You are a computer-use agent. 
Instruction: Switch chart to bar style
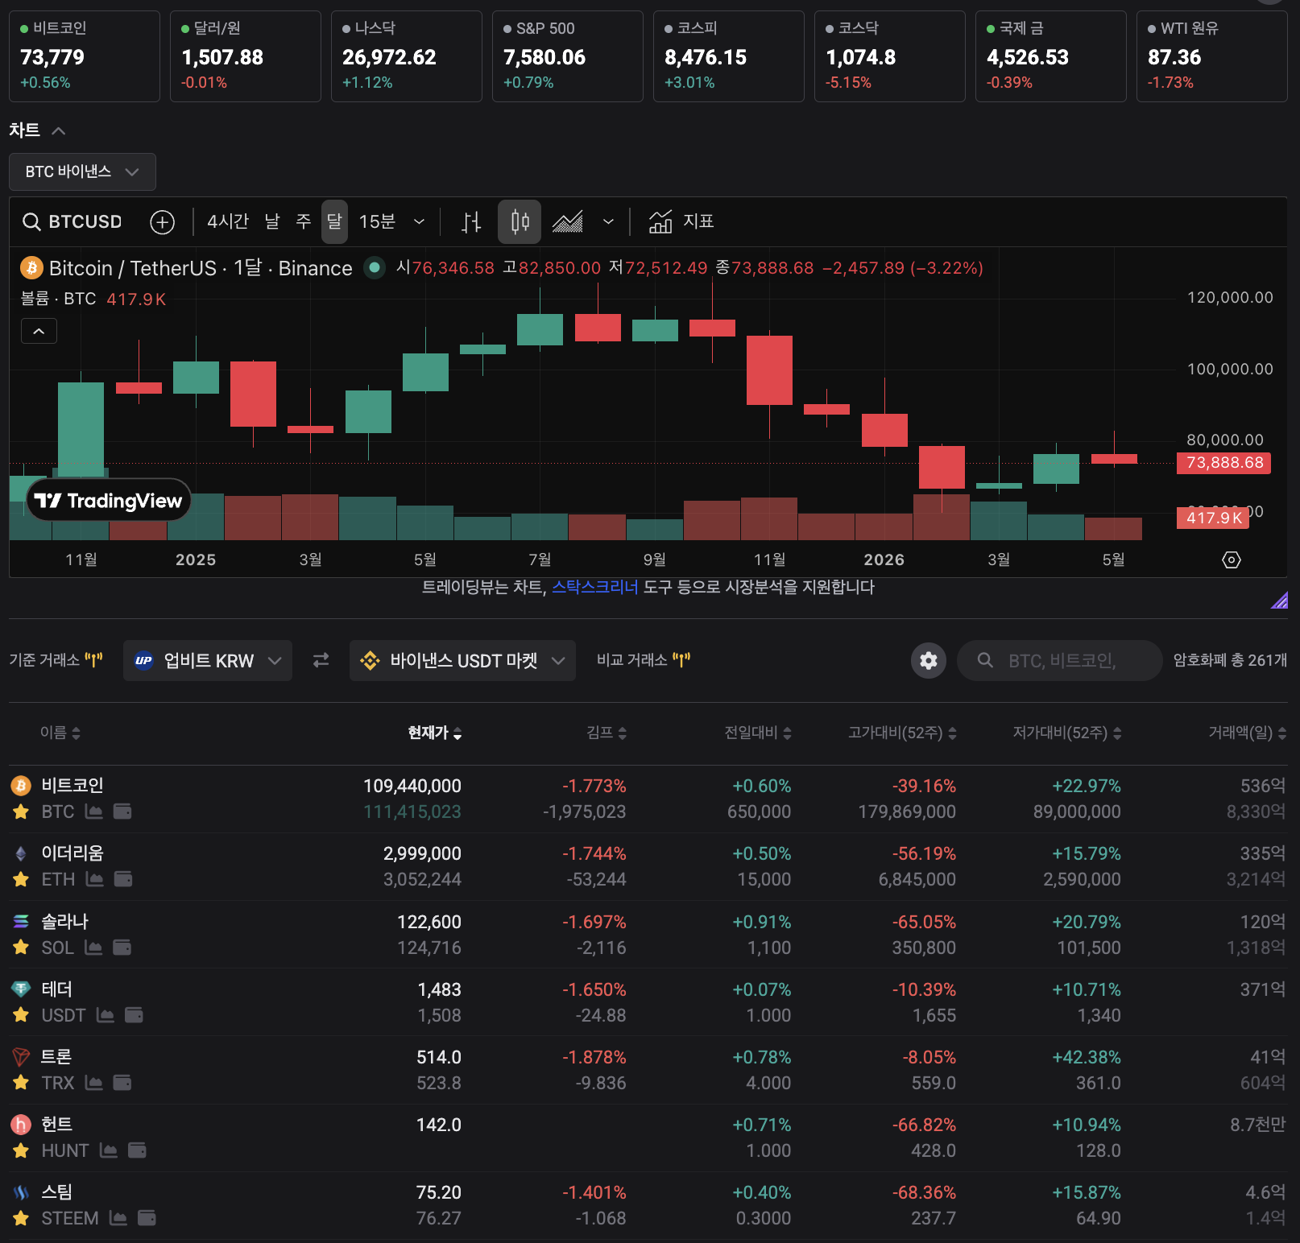[471, 221]
